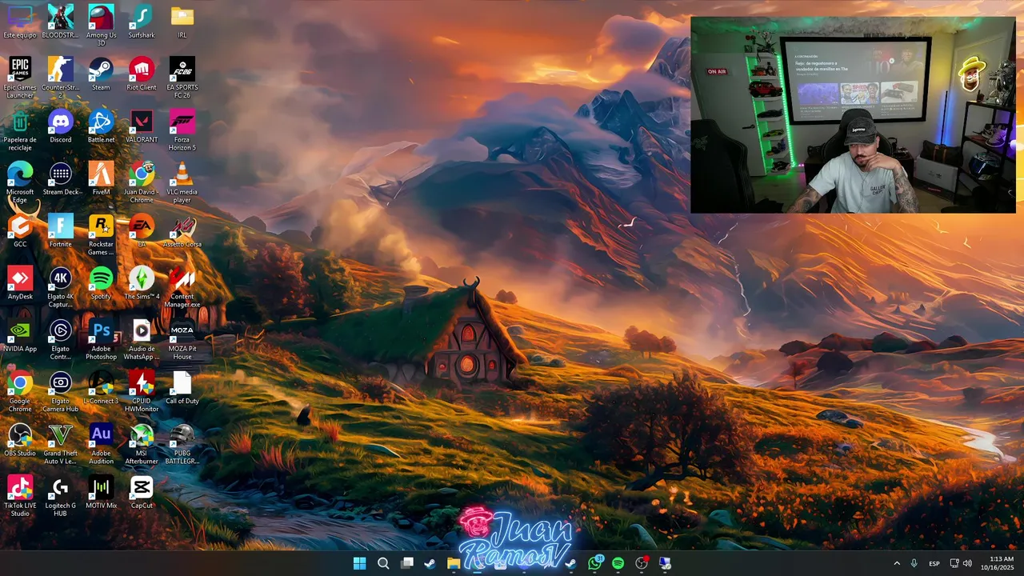1024x576 pixels.
Task: Open the Surfshark VPN shortcut
Action: coord(142,22)
